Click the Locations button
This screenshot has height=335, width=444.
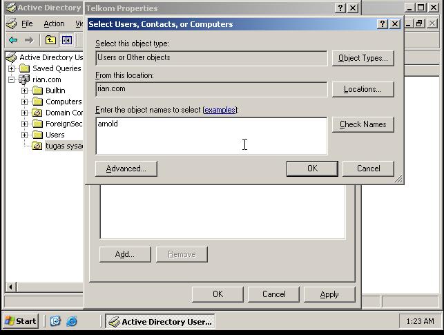pyautogui.click(x=363, y=89)
